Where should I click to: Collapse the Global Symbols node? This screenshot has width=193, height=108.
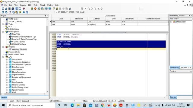tap(3, 32)
